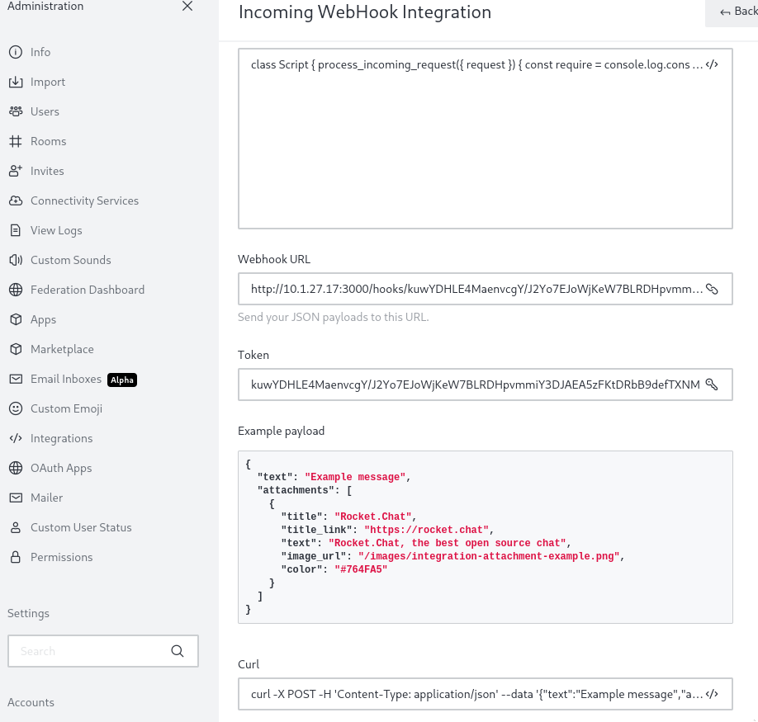Image resolution: width=758 pixels, height=722 pixels.
Task: Open Custom Sounds page
Action: (x=70, y=260)
